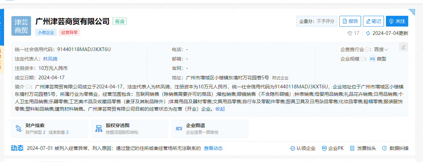The image size is (423, 162).
Task: Click the 财产线索 card icon
Action: tap(18, 128)
